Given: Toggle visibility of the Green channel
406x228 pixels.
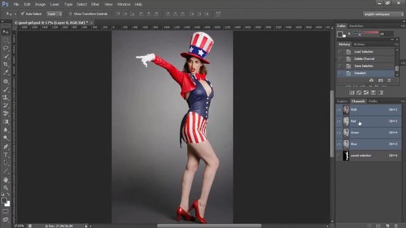Looking at the screenshot, I should pos(339,132).
